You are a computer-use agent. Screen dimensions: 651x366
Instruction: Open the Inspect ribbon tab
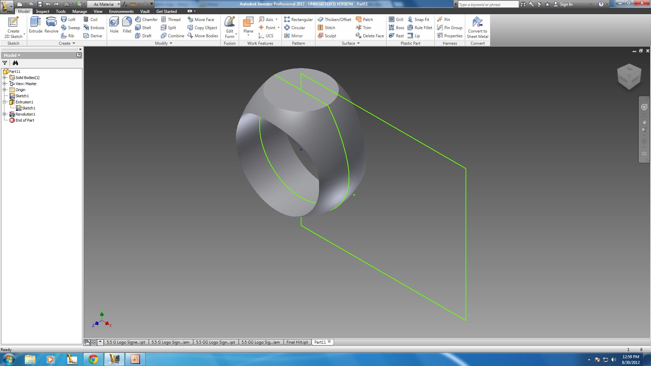[43, 12]
